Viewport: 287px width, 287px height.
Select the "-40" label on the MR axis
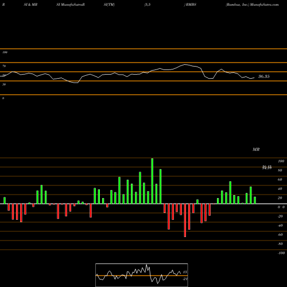click(280, 226)
